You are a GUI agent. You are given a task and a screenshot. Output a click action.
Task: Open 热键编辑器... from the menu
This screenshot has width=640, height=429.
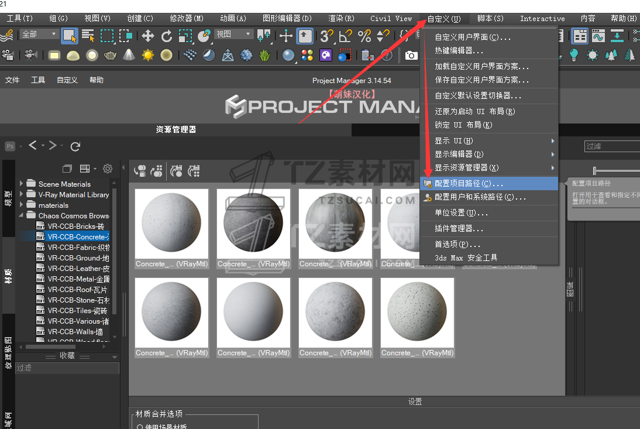[x=489, y=50]
